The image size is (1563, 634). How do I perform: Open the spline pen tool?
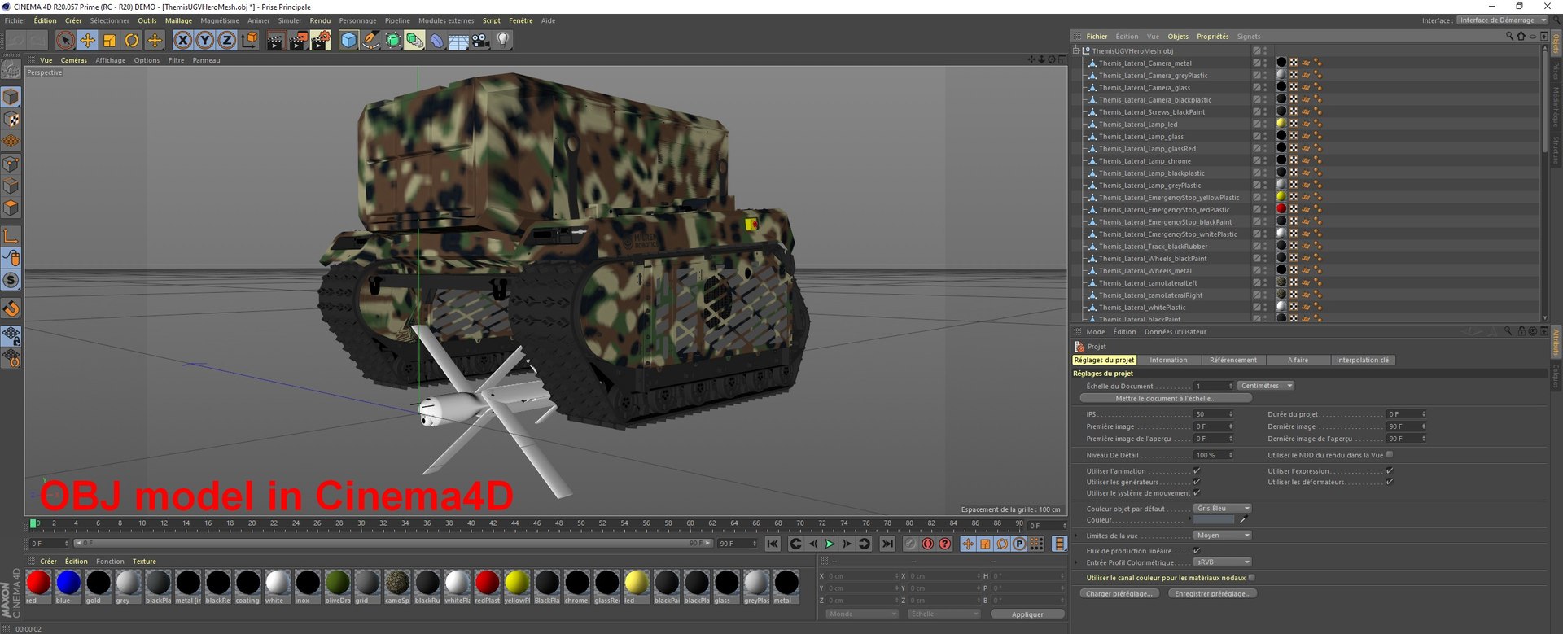[x=371, y=40]
